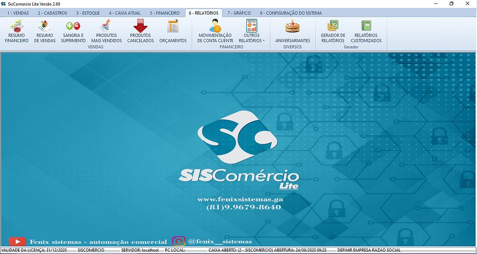Restore down the application window

tap(452, 4)
